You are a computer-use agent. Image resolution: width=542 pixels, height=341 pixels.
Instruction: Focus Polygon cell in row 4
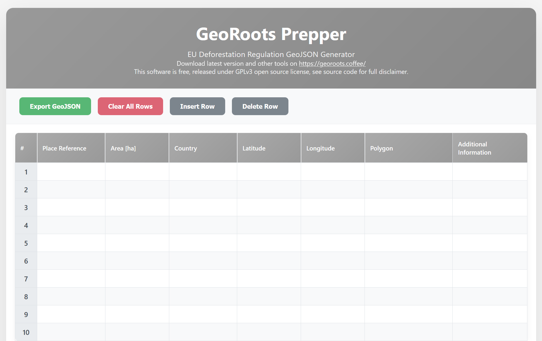coord(409,225)
